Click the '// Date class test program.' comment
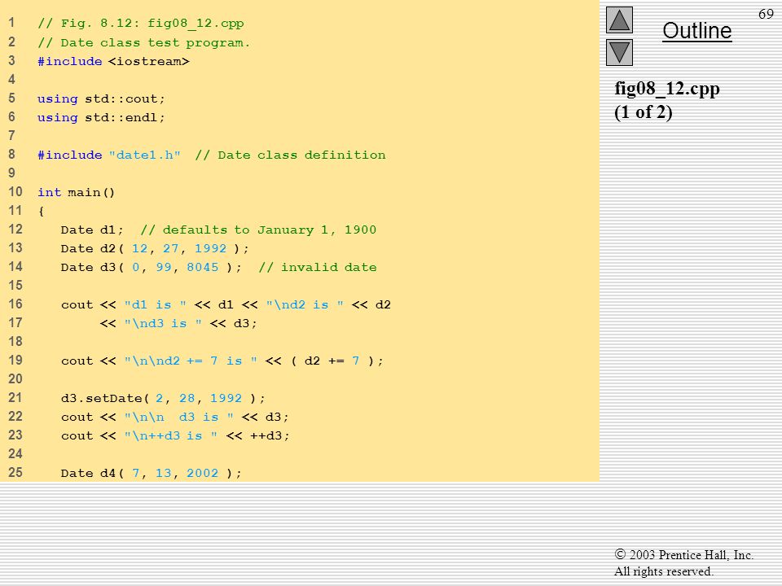Image resolution: width=782 pixels, height=586 pixels. [x=143, y=42]
